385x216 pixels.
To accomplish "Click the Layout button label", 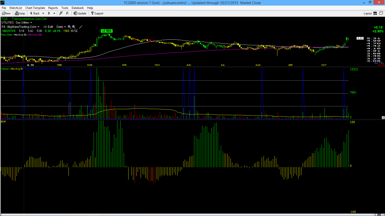I will point(368,13).
